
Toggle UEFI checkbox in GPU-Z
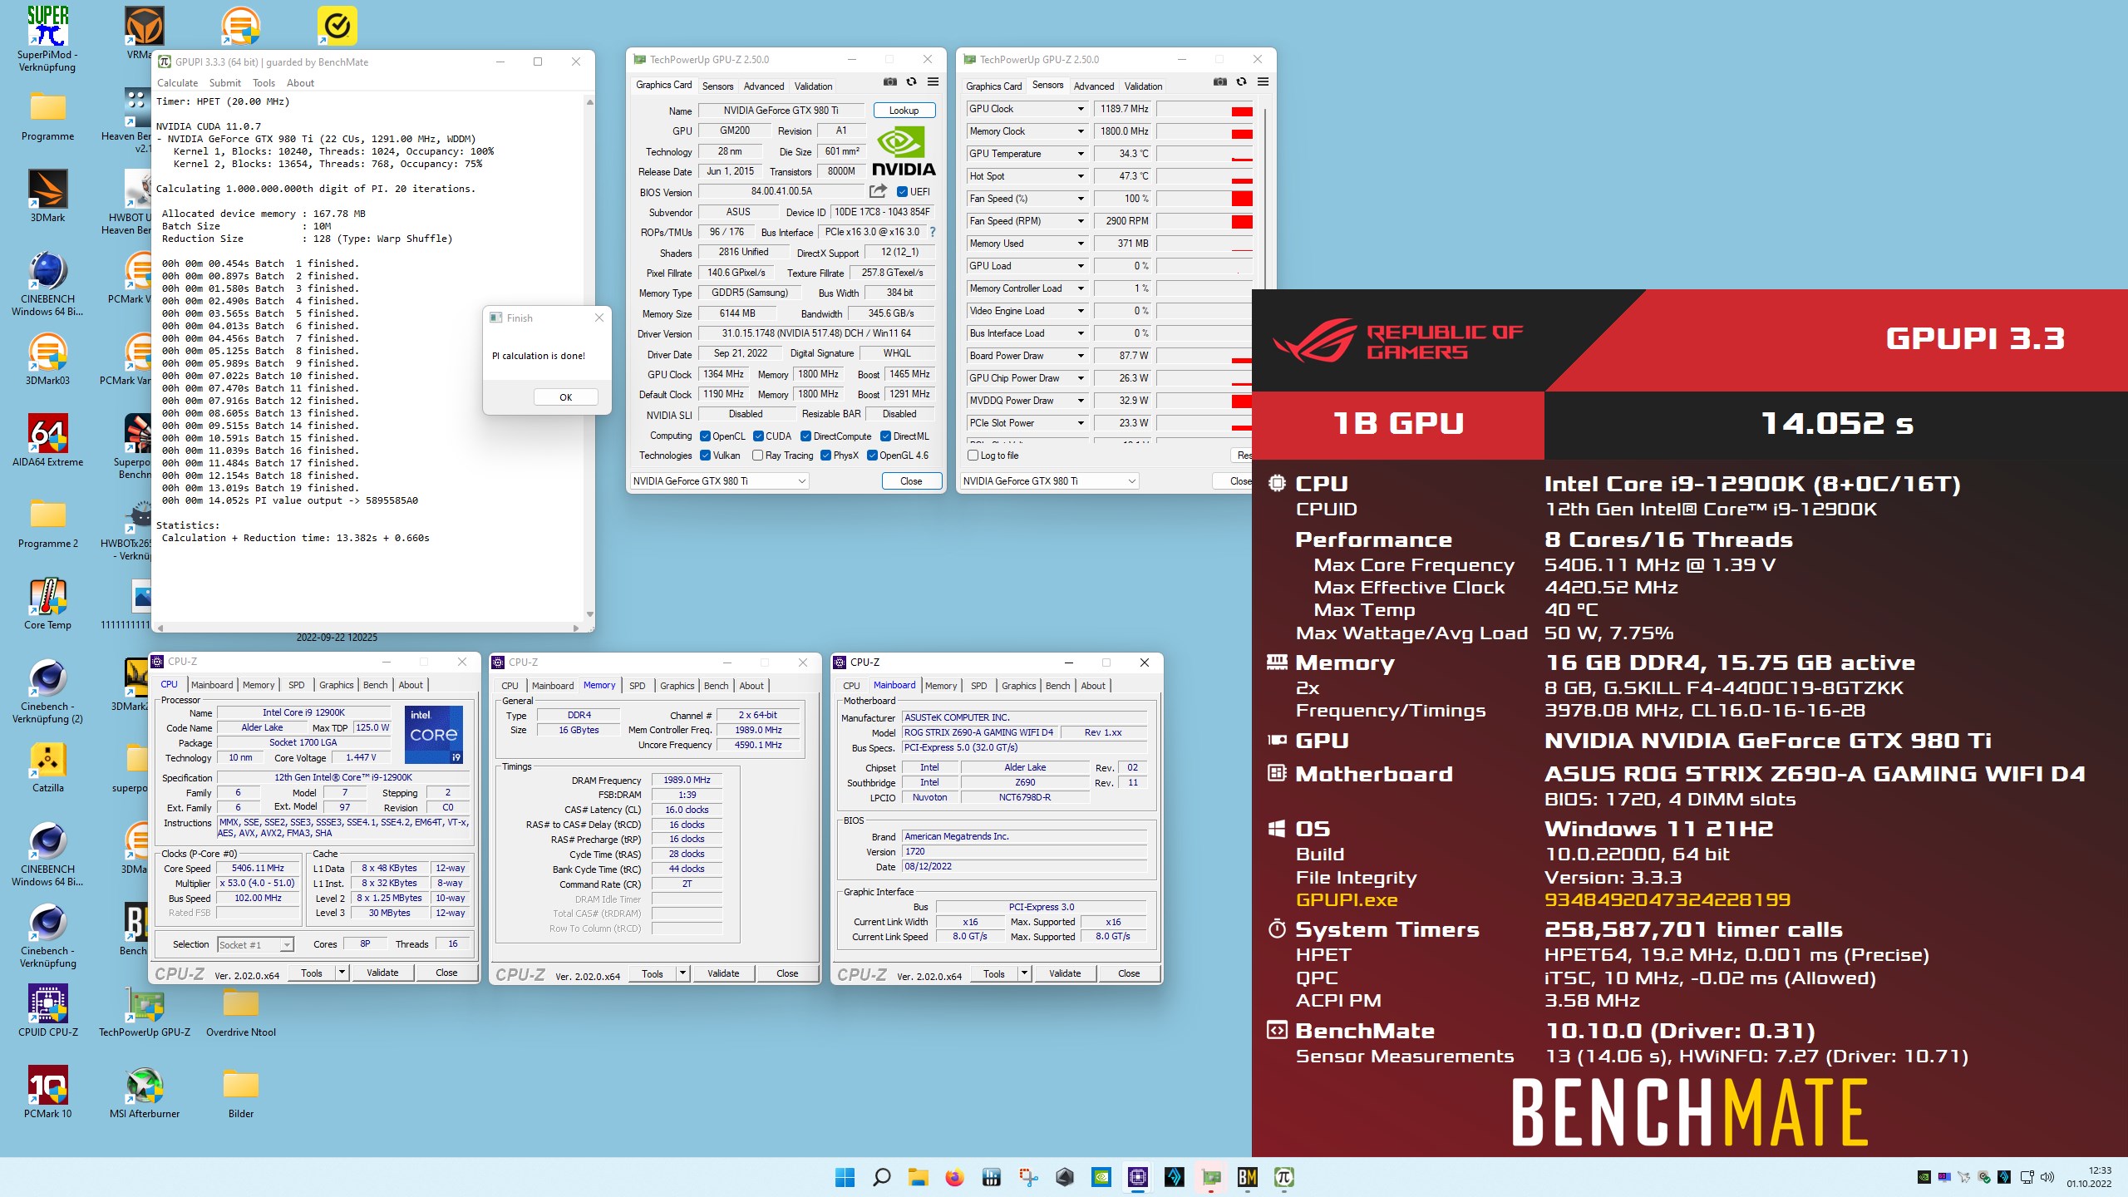pos(902,192)
